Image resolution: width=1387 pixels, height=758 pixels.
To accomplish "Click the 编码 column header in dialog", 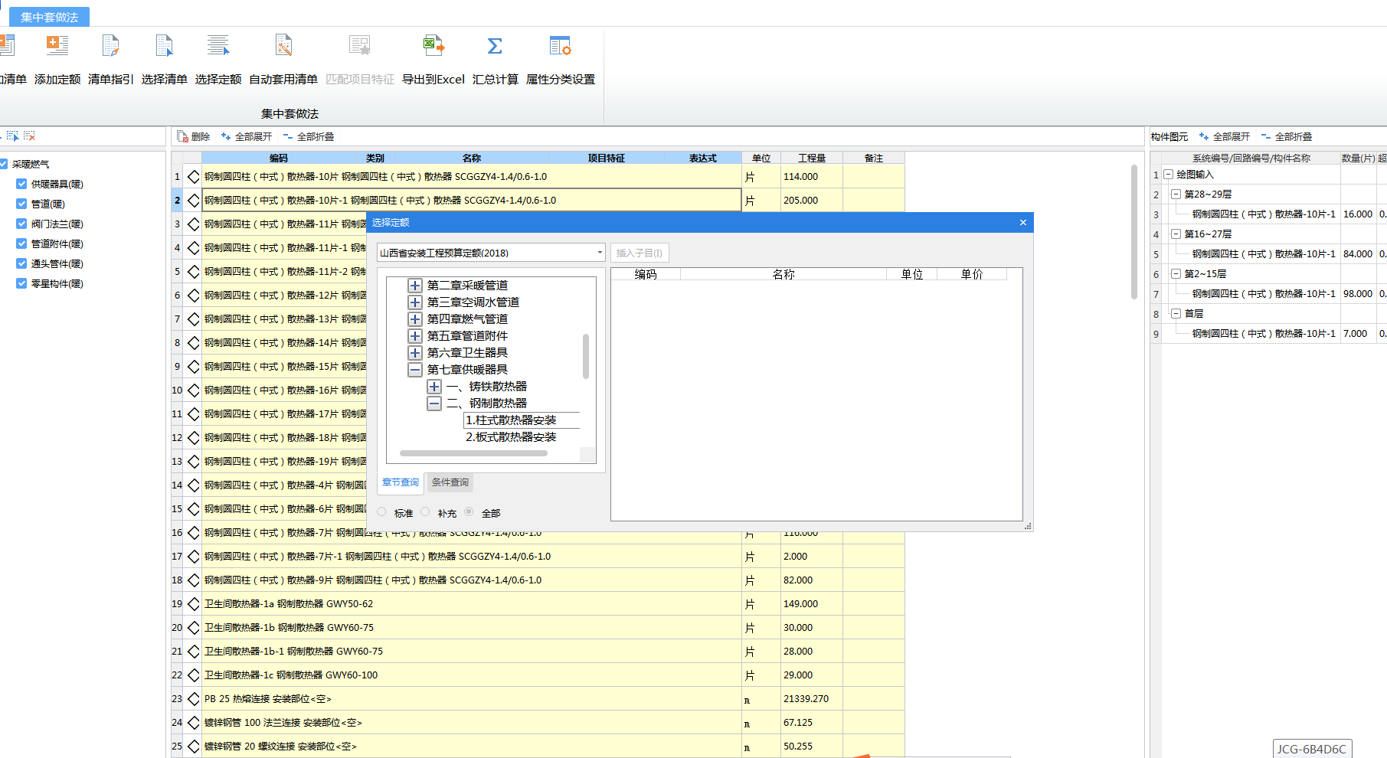I will (x=646, y=274).
